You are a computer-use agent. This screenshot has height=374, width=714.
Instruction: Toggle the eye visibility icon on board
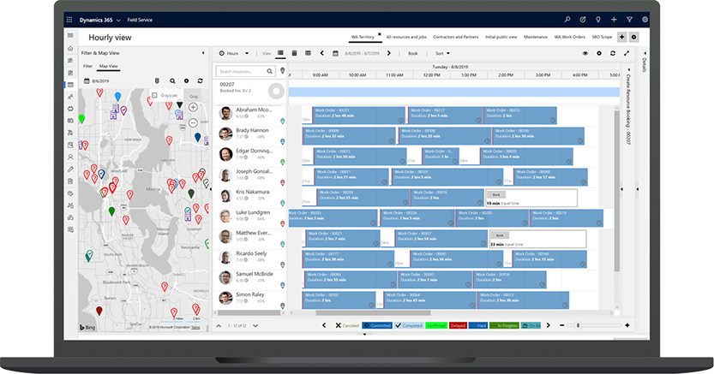pyautogui.click(x=586, y=53)
